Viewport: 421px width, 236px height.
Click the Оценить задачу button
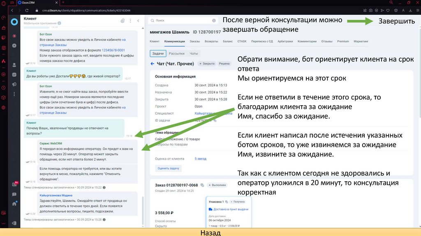point(168,168)
